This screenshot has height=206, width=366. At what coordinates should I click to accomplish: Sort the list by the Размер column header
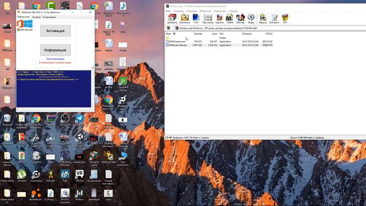click(x=198, y=34)
